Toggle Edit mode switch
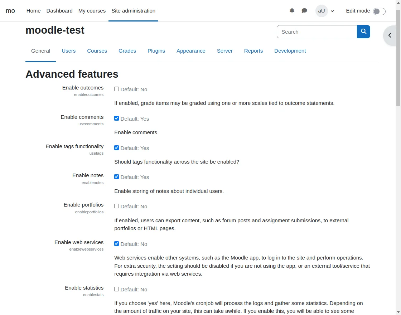This screenshot has width=401, height=315. point(379,11)
